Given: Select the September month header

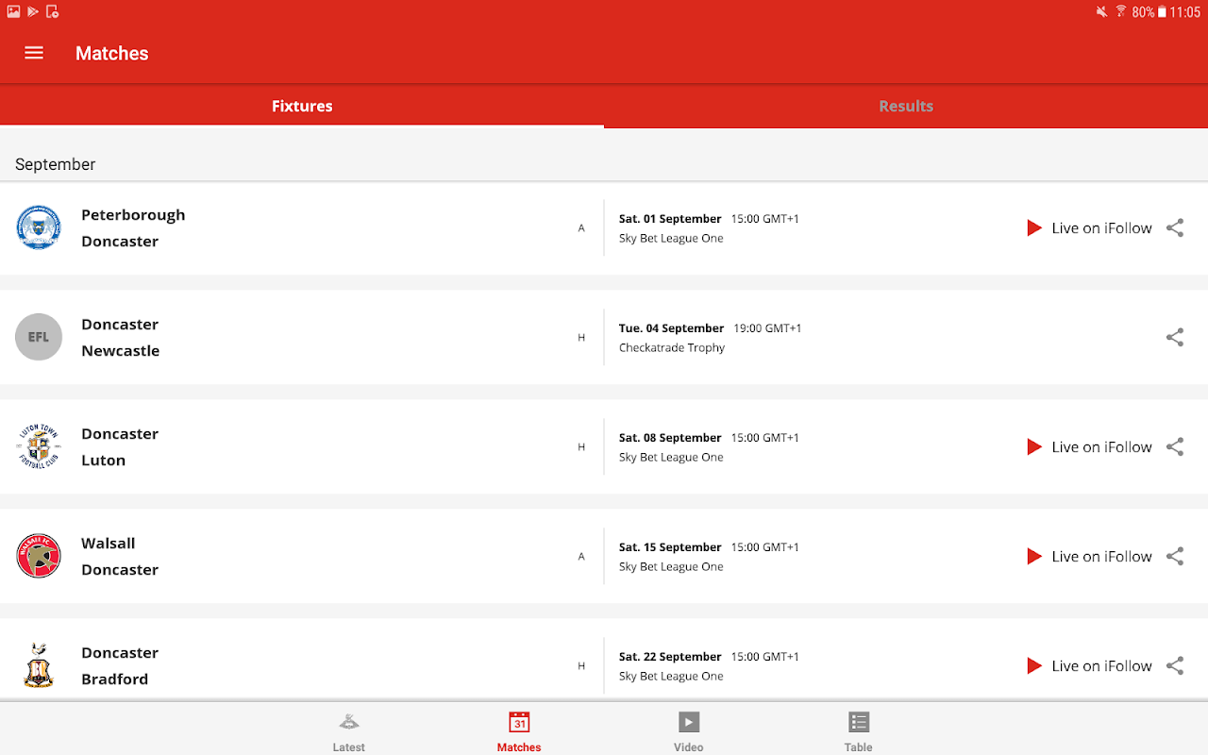Looking at the screenshot, I should pyautogui.click(x=56, y=164).
